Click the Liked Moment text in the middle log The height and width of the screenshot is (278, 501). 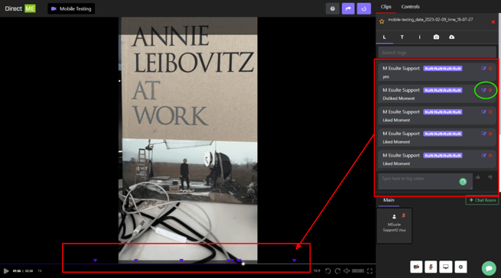(396, 142)
